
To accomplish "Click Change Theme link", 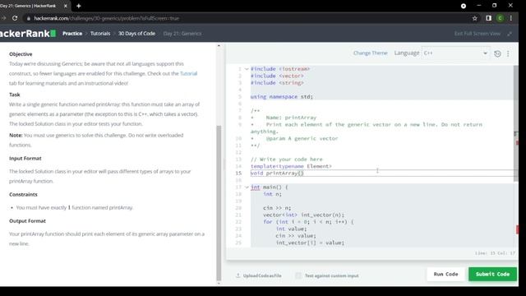I will [370, 53].
